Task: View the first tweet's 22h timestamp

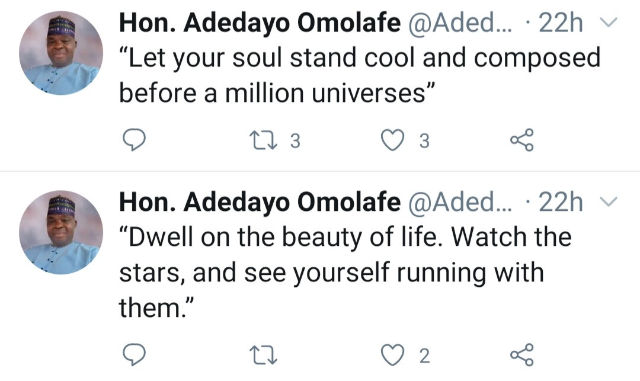Action: click(561, 23)
